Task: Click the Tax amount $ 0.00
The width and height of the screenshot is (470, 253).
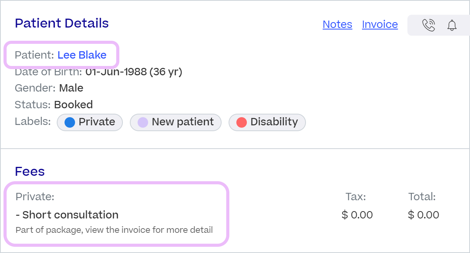Action: pos(357,215)
